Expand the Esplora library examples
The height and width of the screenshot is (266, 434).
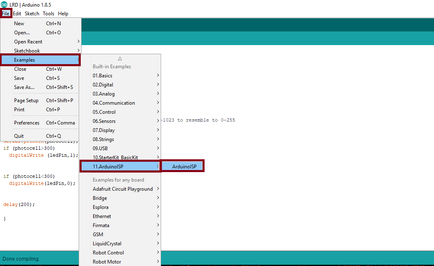(120, 207)
